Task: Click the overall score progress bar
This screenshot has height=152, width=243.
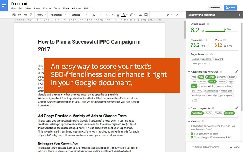Action: pyautogui.click(x=222, y=32)
